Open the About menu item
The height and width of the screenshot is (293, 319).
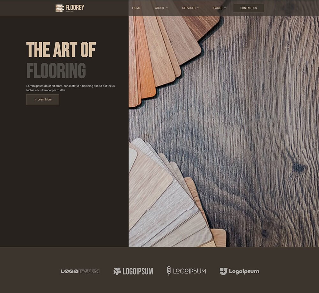(x=159, y=8)
